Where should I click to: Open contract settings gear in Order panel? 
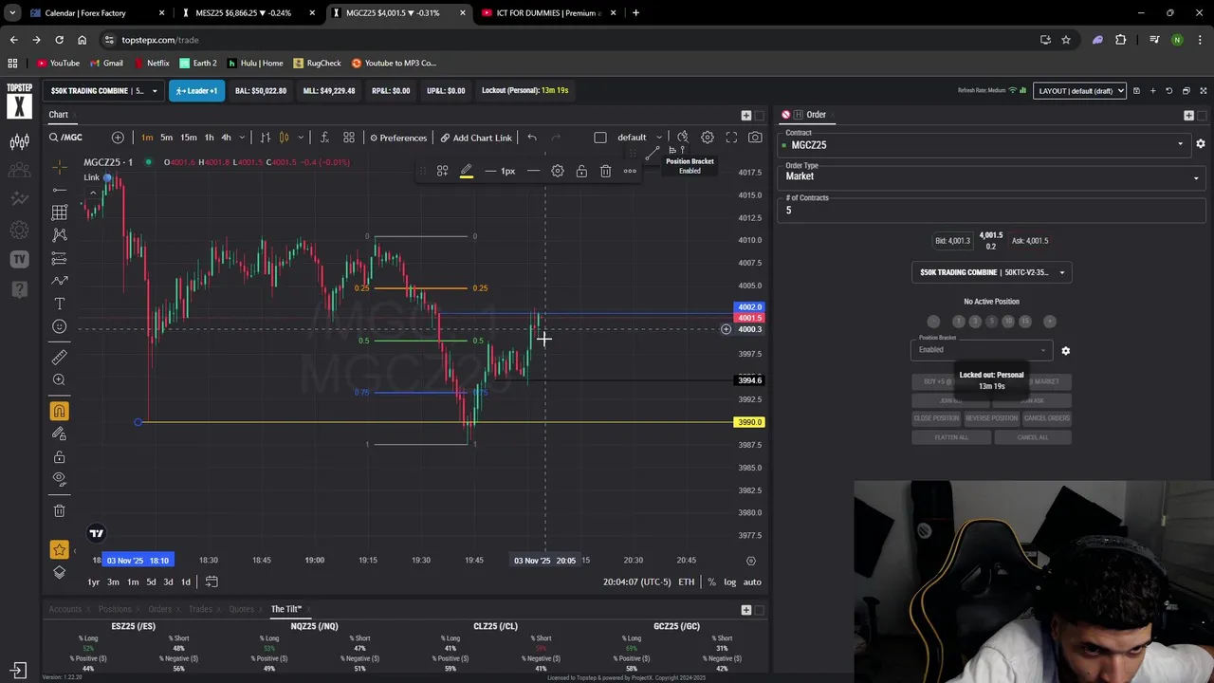click(x=1200, y=144)
